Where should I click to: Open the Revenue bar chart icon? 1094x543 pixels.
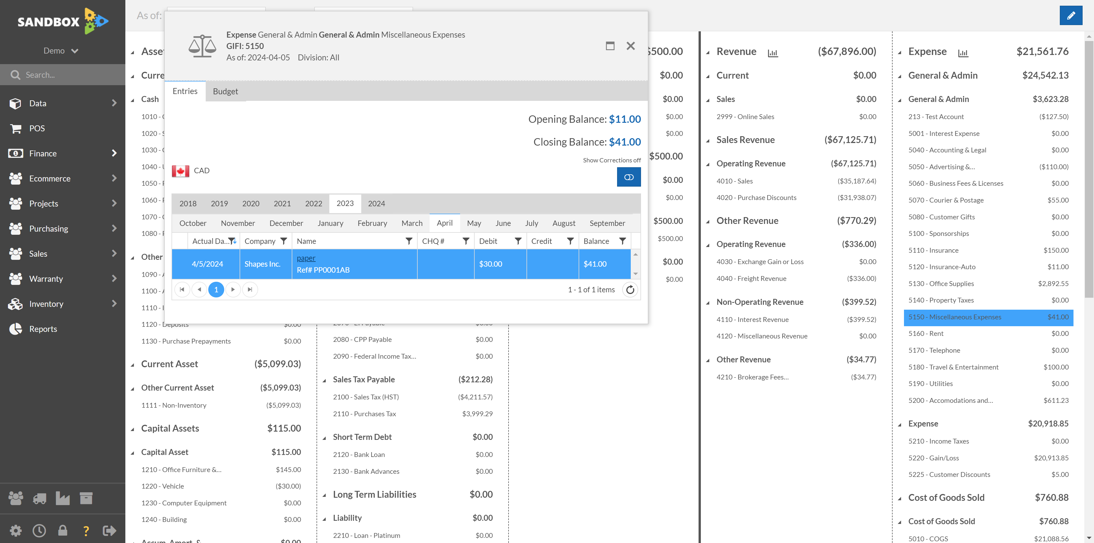point(773,53)
